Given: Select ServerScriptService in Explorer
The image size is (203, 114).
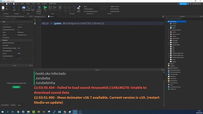Looking at the screenshot, I should [175, 72].
